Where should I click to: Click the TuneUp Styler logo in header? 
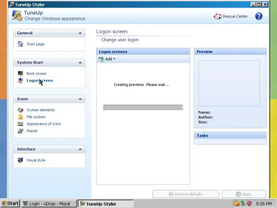(17, 16)
